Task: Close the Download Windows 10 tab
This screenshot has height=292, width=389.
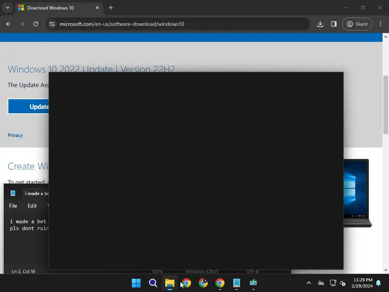Action: pyautogui.click(x=97, y=8)
